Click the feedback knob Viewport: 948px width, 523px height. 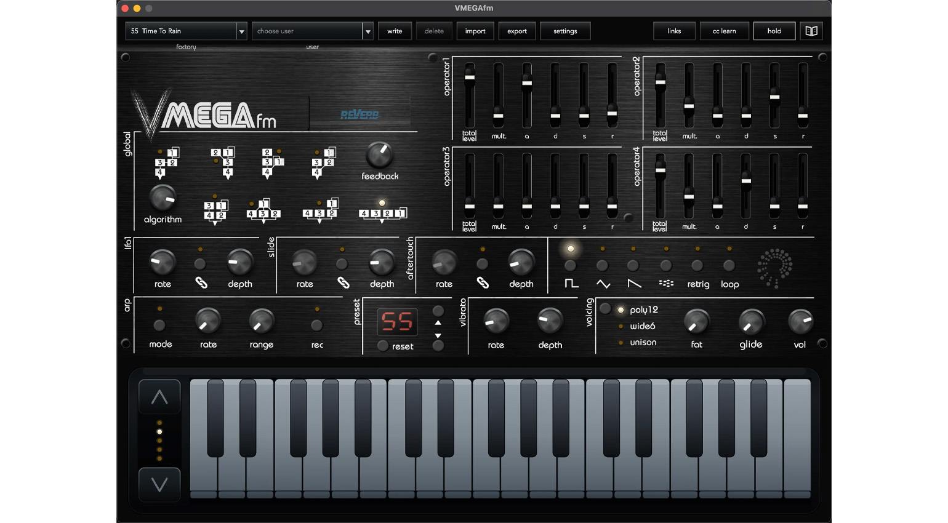coord(379,155)
